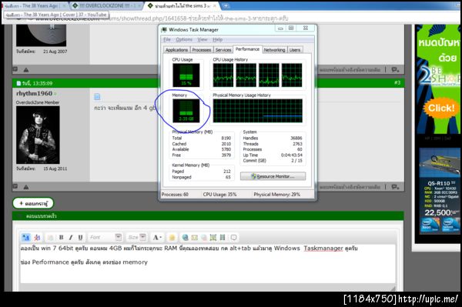Open the text color A dropdown

coord(157,237)
